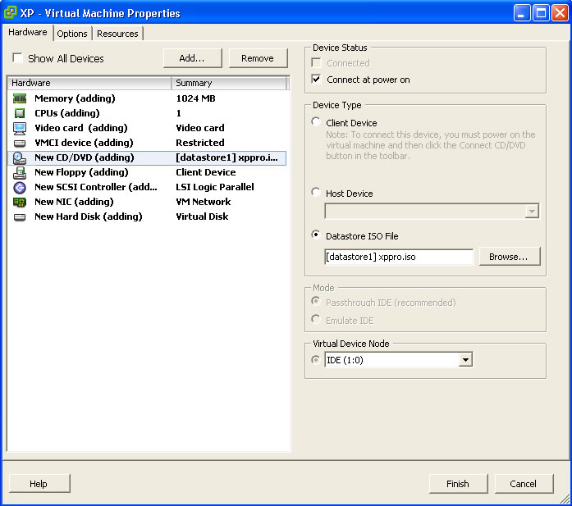Close the Virtual Machine Properties window
The width and height of the screenshot is (572, 506).
click(x=560, y=13)
